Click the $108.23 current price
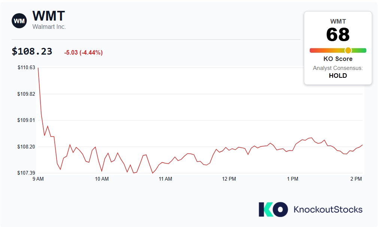 32,51
